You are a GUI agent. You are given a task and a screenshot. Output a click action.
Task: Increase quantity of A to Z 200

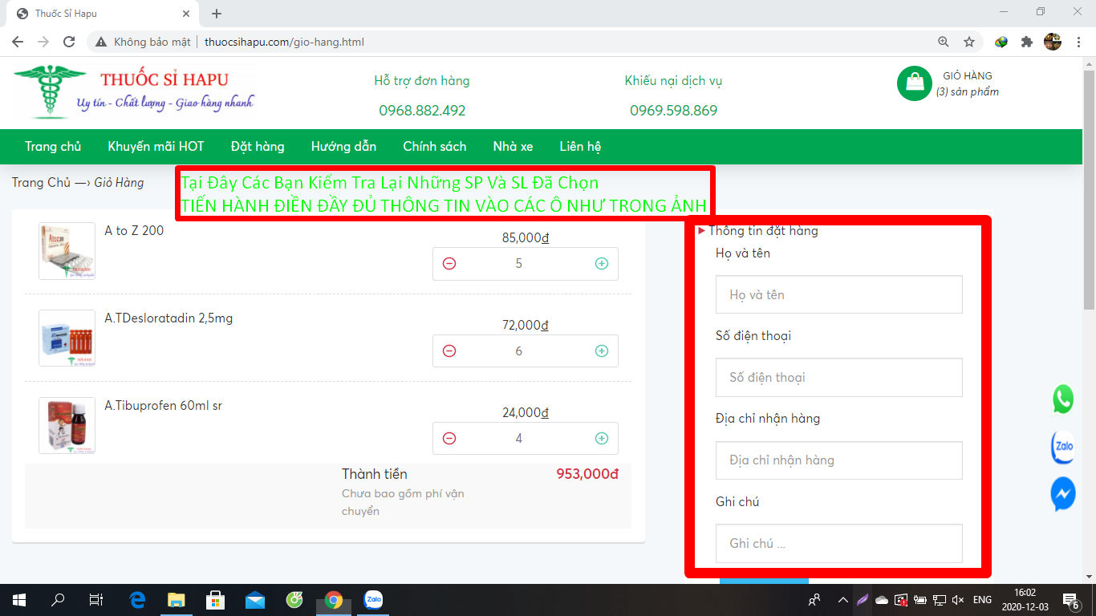[x=601, y=263]
